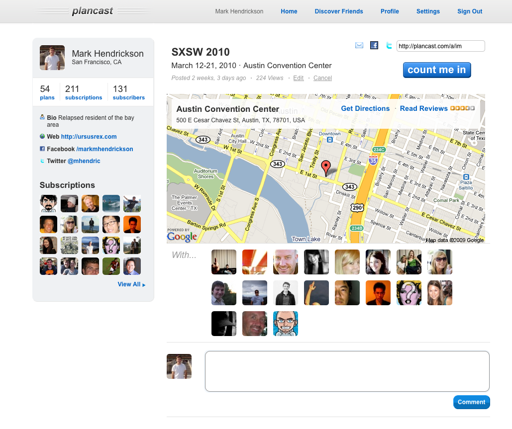The width and height of the screenshot is (512, 429).
Task: Click the Google logo on map
Action: (x=182, y=237)
